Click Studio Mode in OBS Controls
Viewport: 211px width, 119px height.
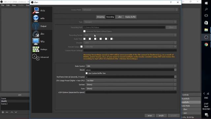pyautogui.click(x=191, y=106)
